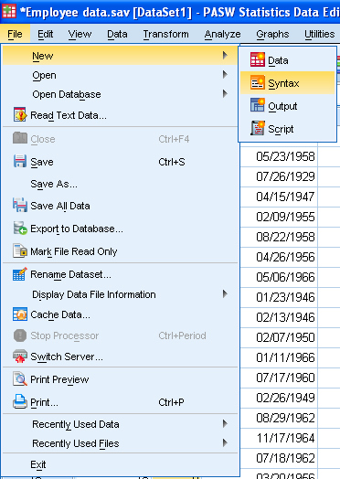Open the Data menu
This screenshot has height=479, width=340.
117,34
